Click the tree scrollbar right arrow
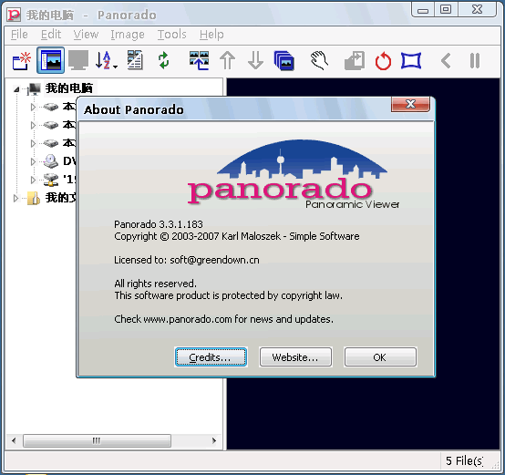 click(x=214, y=440)
